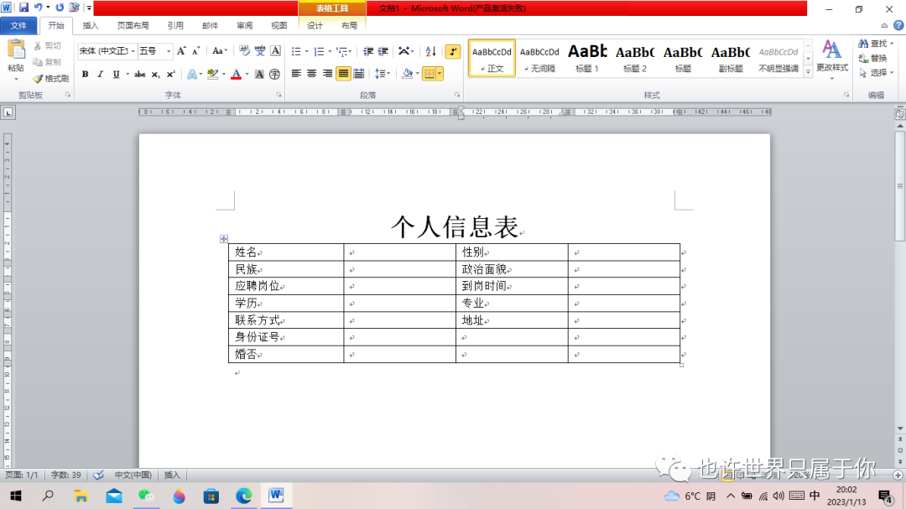Shrink font size with the A-down icon

coord(195,51)
